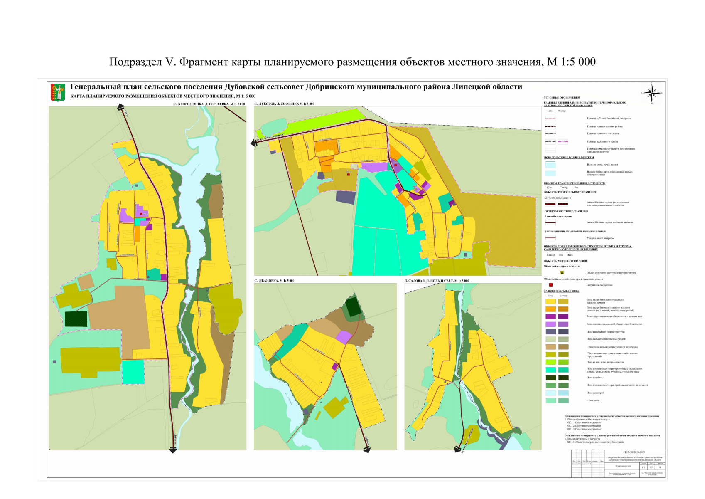Screen dimensions: 705x499
Task: Click the ГП-3-ОК-2024-2025 title block code
Action: coord(634,452)
